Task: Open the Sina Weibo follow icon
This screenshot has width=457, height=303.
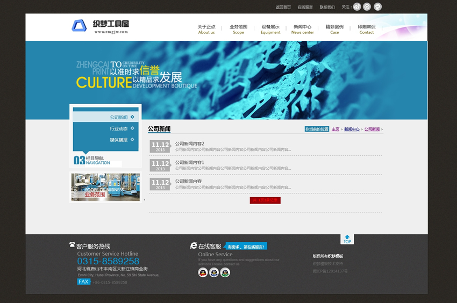Action: click(x=357, y=6)
